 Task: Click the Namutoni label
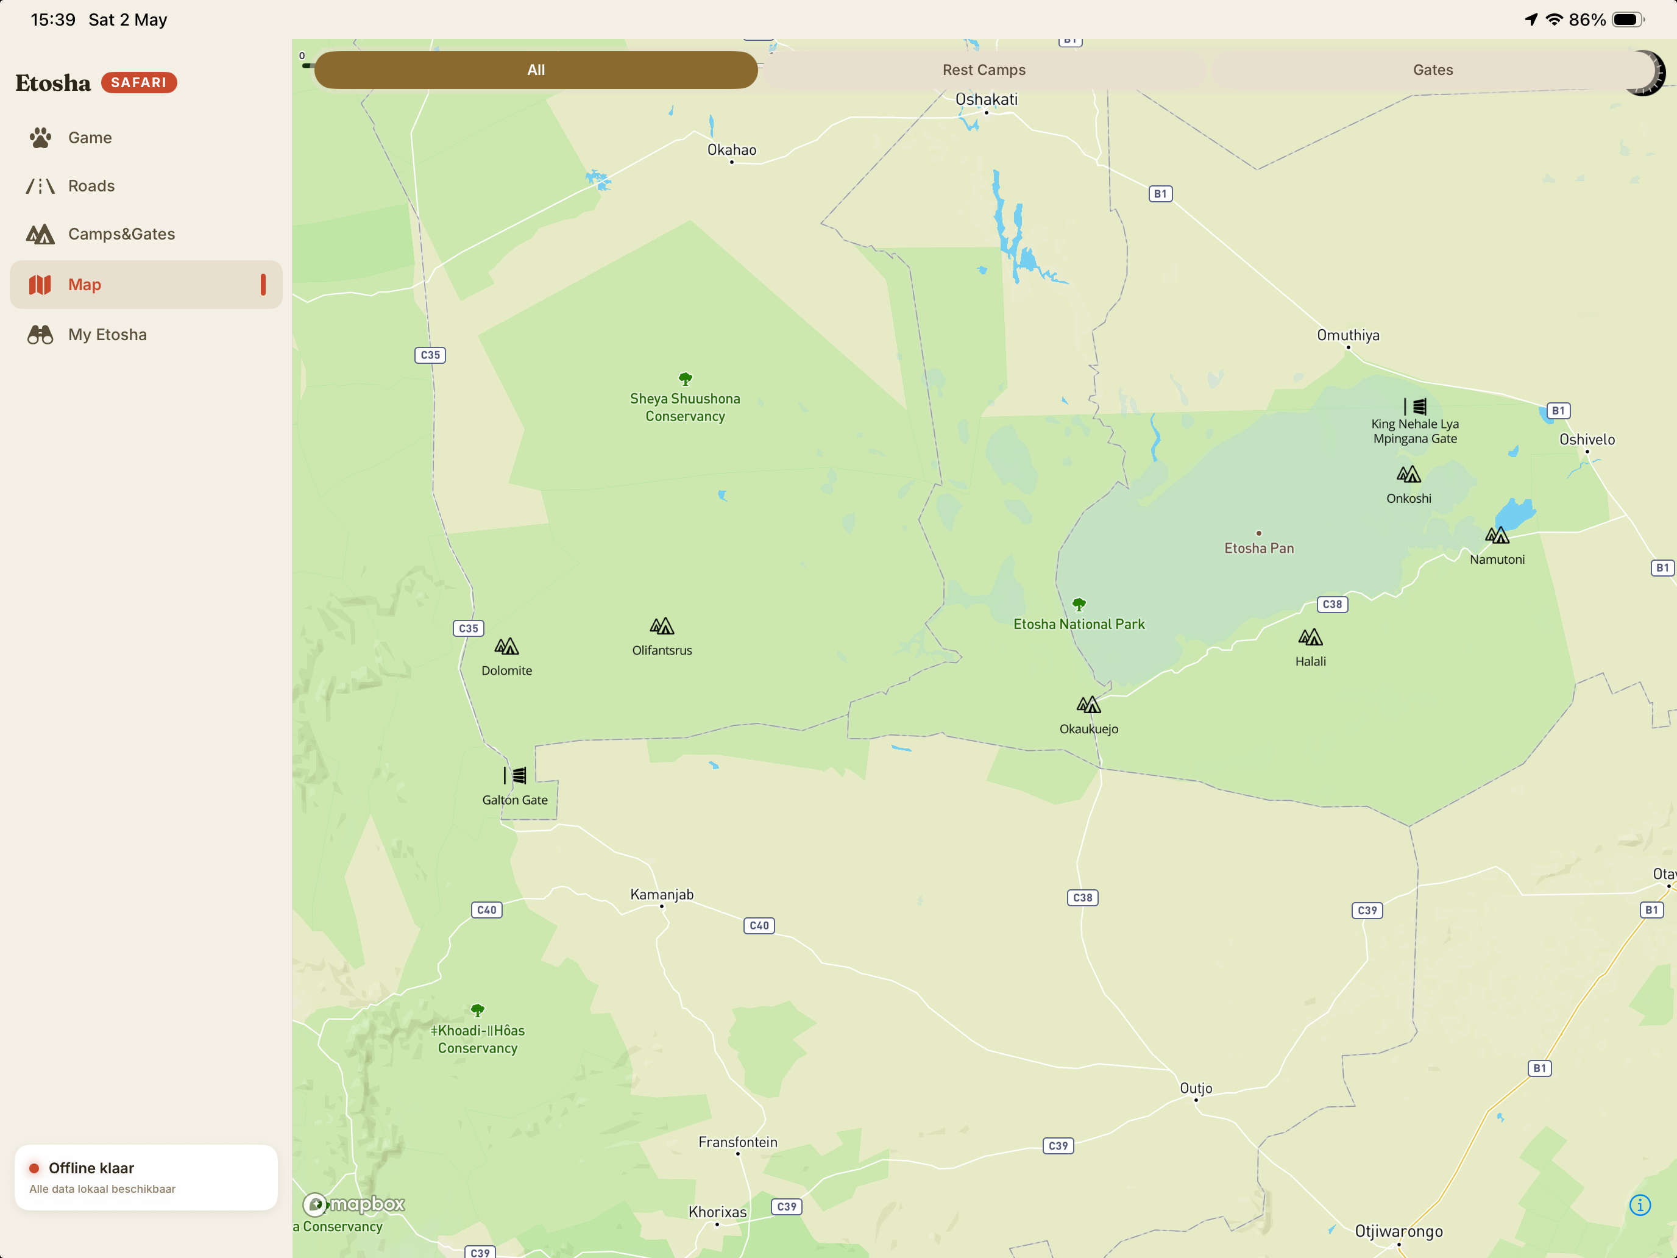pyautogui.click(x=1497, y=560)
